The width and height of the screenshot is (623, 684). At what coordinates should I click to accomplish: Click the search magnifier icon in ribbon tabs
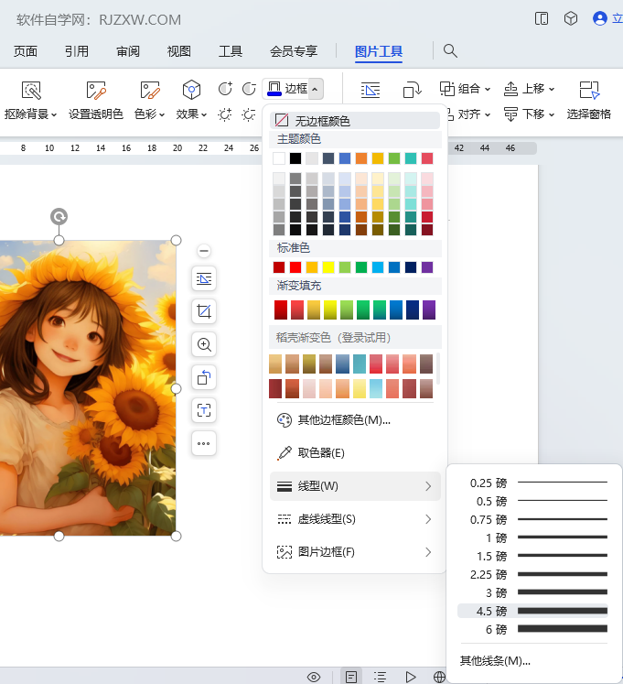click(x=450, y=51)
